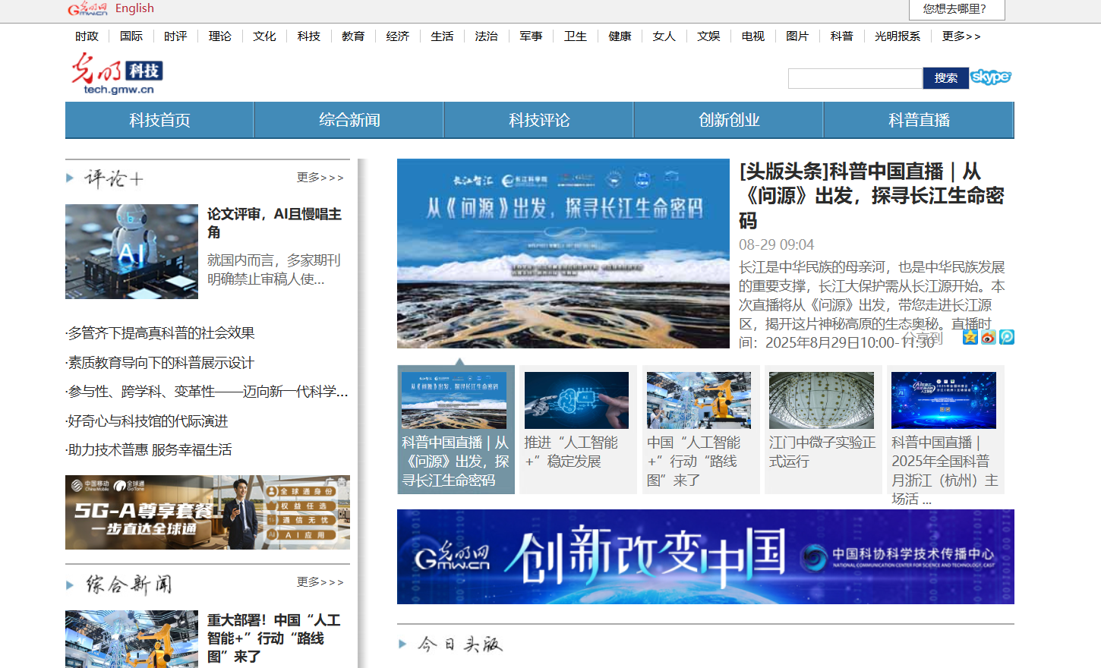Select 江门中微子实验正式运行 thumbnail
The image size is (1101, 668).
[822, 400]
